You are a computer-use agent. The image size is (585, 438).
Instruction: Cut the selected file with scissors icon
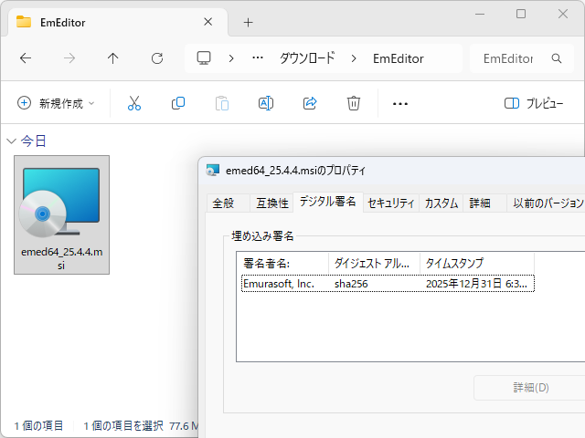134,103
